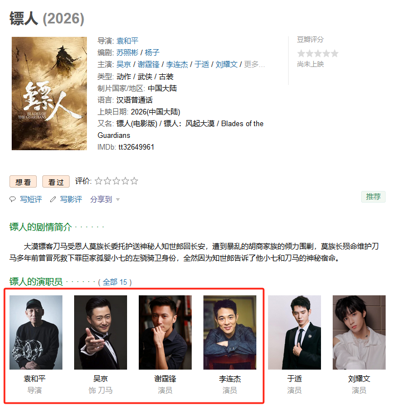394x407 pixels.
Task: Click the pencil icon before 写影评
Action: pos(53,199)
